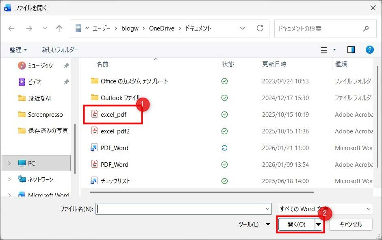Screen dimensions: 382x240
Task: Open the ツール(L) menu
Action: click(254, 225)
